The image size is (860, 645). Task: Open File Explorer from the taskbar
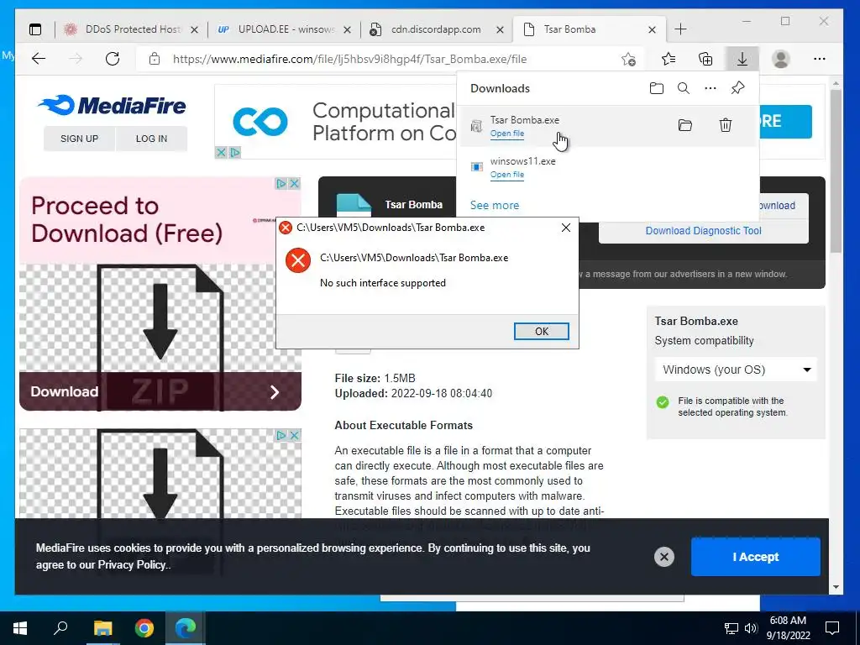[x=102, y=628]
